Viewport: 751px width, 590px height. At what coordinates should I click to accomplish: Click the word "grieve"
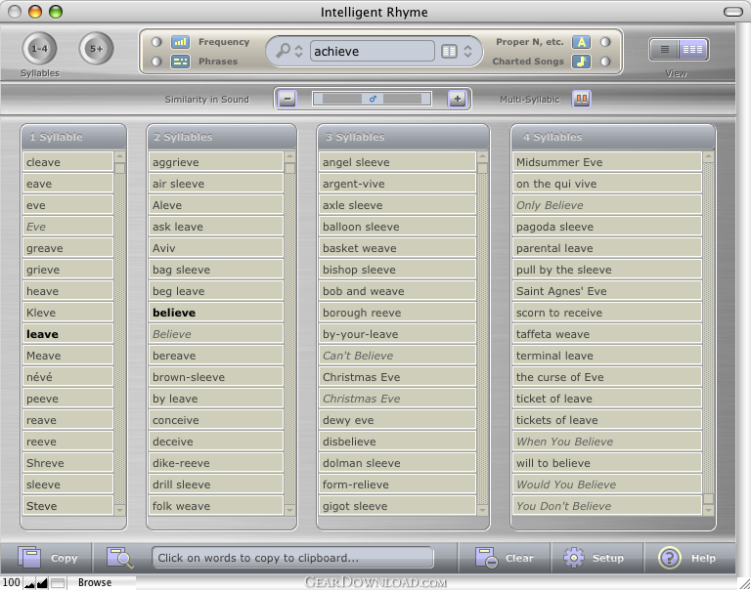(67, 270)
